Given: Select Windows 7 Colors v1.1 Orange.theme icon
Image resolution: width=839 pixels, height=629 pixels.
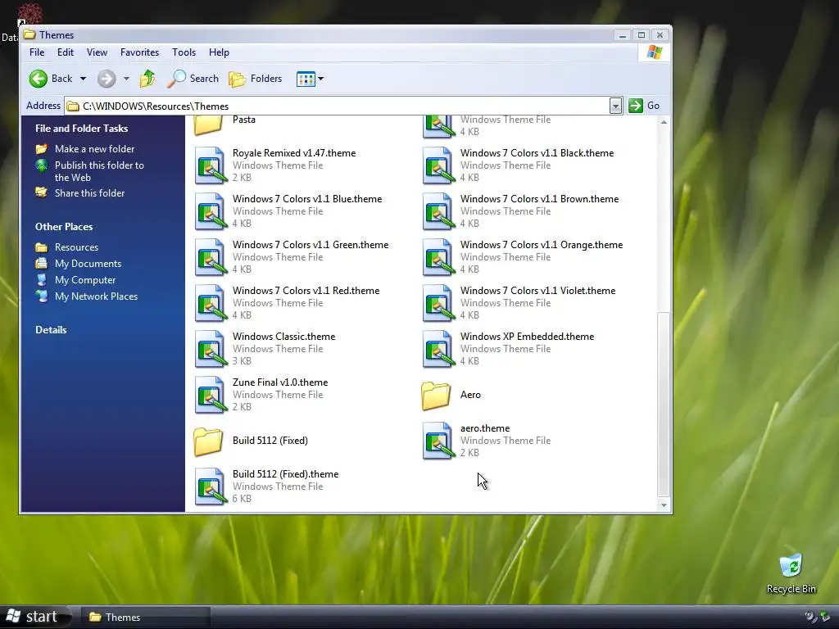Looking at the screenshot, I should 438,258.
